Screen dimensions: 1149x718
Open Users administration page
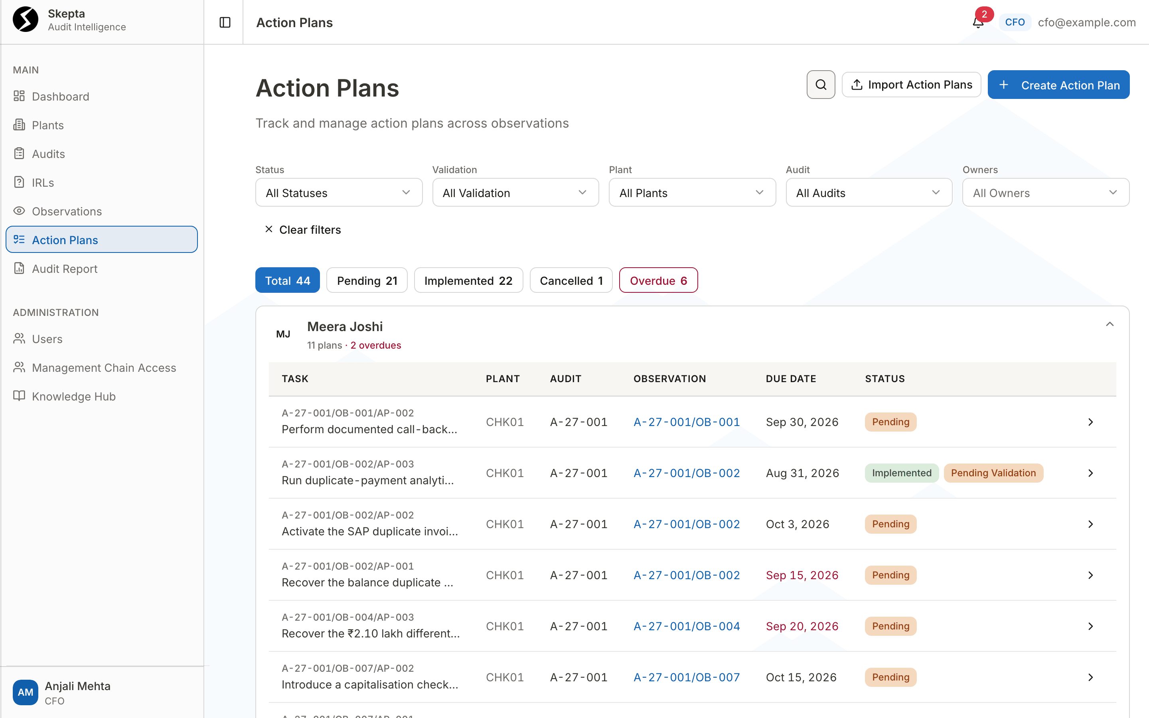tap(101, 339)
